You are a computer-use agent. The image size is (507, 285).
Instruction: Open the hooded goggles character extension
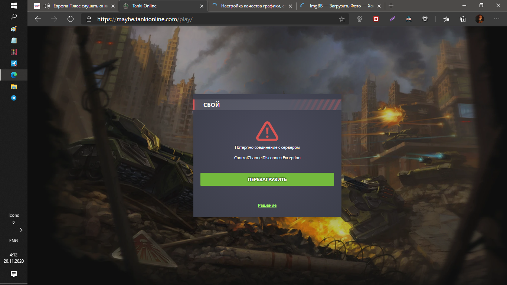409,19
